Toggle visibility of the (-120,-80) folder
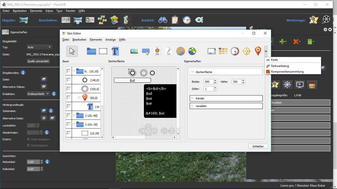This screenshot has width=337, height=189. [x=69, y=115]
